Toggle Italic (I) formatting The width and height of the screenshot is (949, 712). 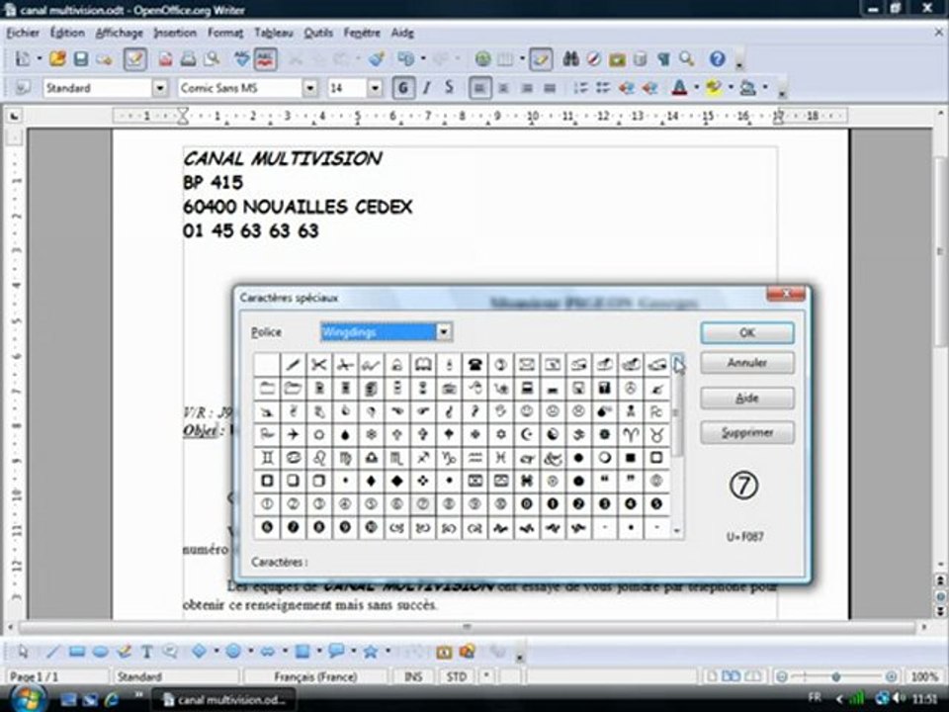(427, 88)
